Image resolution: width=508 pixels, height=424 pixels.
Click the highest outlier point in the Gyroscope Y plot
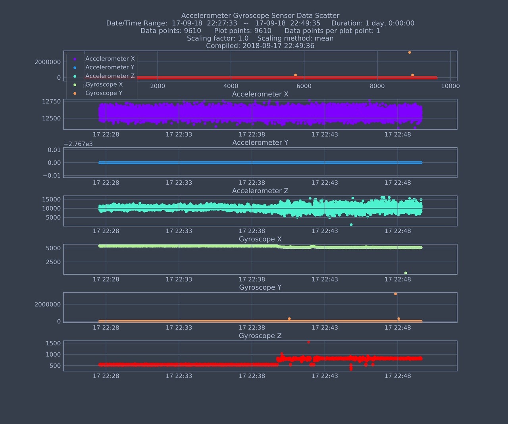(x=396, y=294)
